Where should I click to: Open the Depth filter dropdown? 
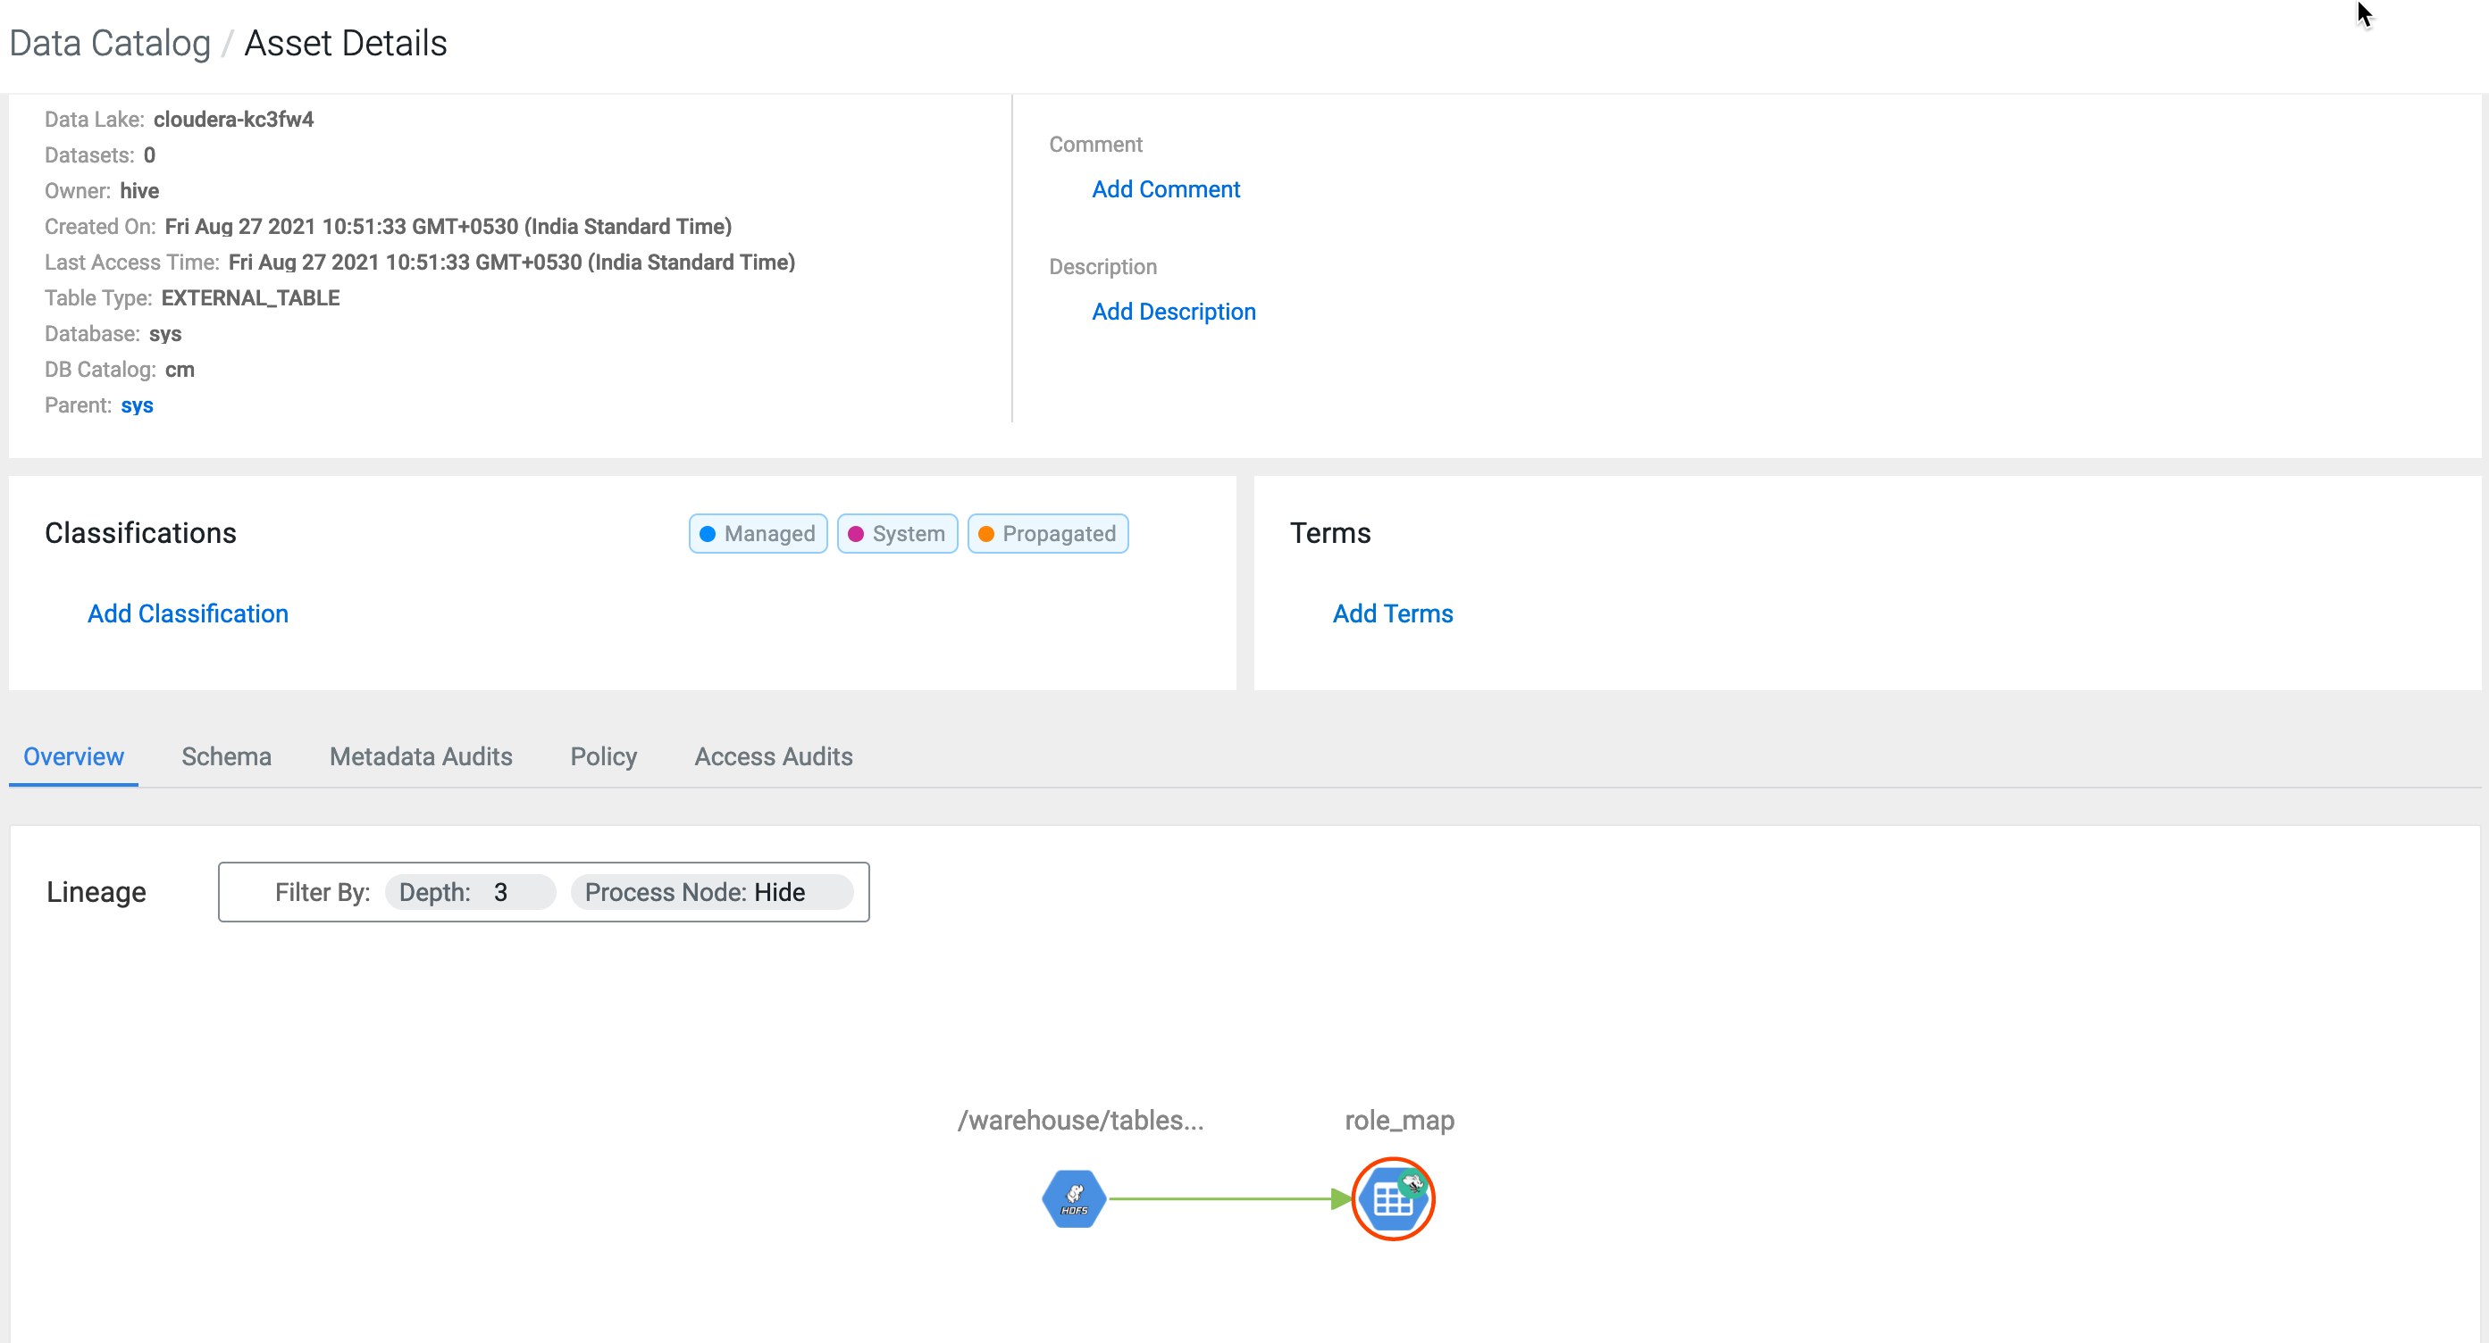point(470,892)
